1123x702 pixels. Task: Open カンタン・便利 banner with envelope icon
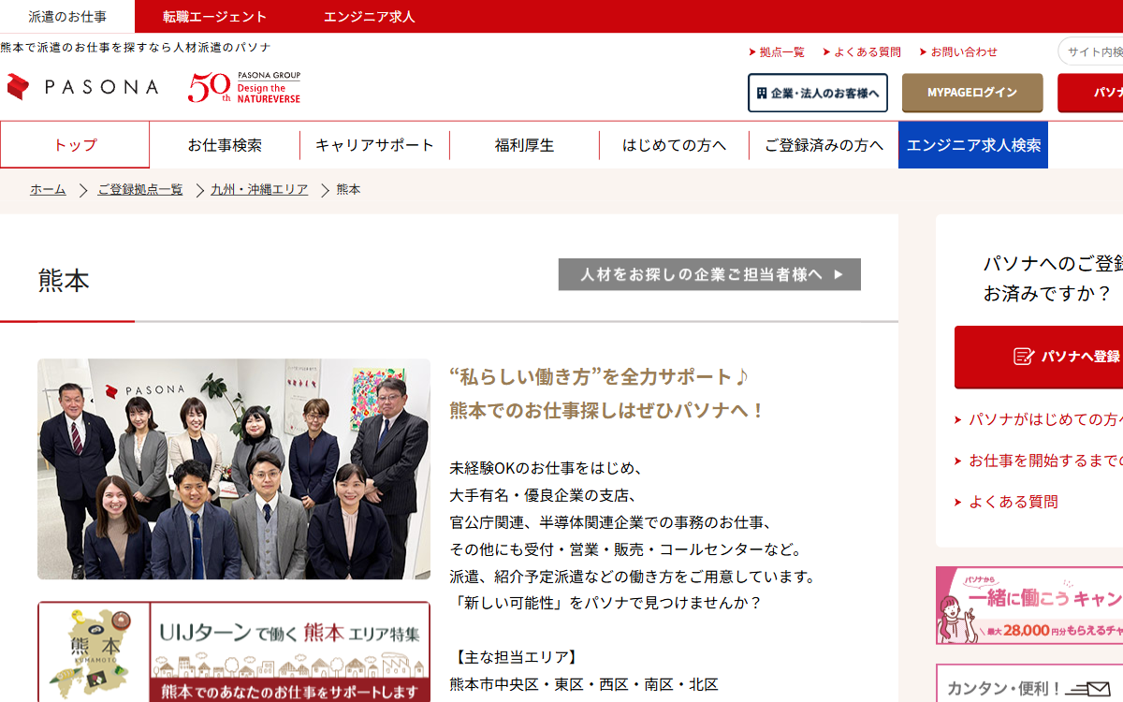(1029, 684)
